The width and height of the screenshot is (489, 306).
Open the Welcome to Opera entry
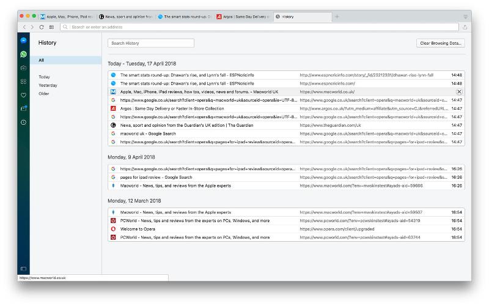pyautogui.click(x=286, y=229)
